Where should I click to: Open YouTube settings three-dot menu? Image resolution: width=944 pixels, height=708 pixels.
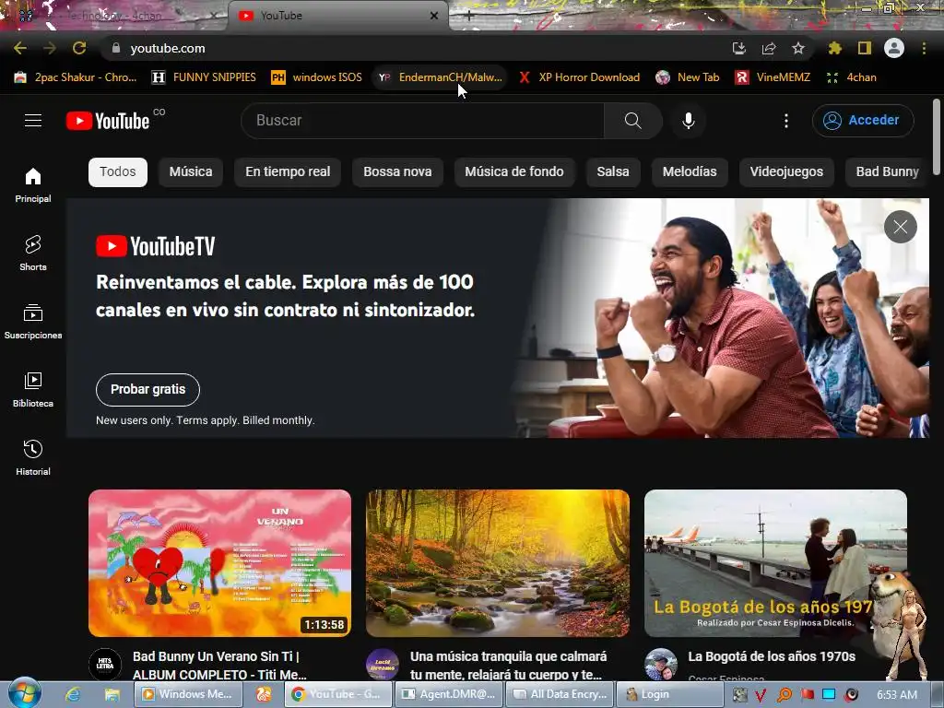tap(785, 121)
